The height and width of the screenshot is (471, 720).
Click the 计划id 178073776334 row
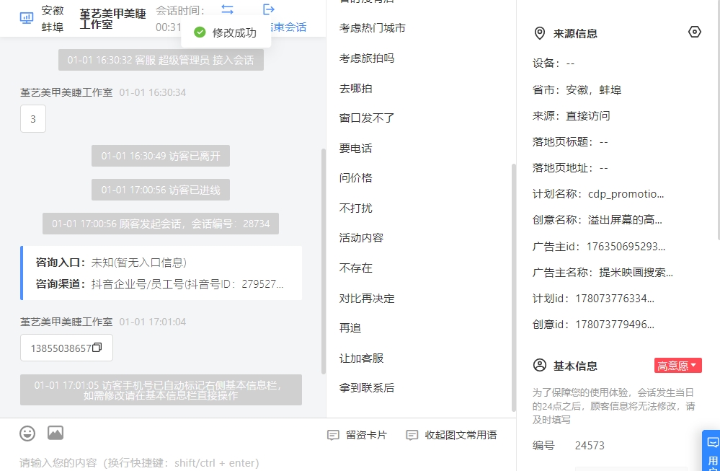[594, 299]
